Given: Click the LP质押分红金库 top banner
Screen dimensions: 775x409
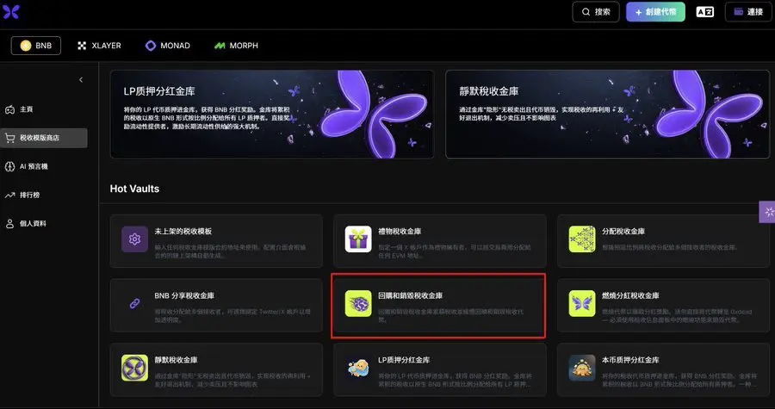Looking at the screenshot, I should 272,115.
